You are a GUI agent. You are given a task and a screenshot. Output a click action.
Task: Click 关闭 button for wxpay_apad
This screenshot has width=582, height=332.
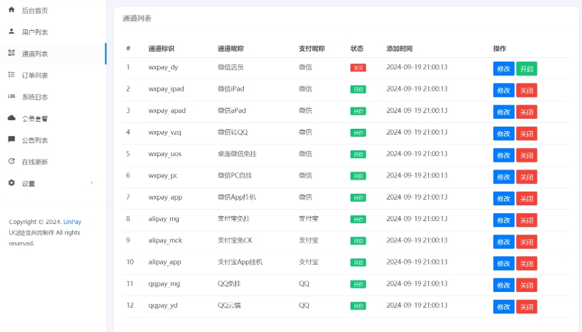526,112
